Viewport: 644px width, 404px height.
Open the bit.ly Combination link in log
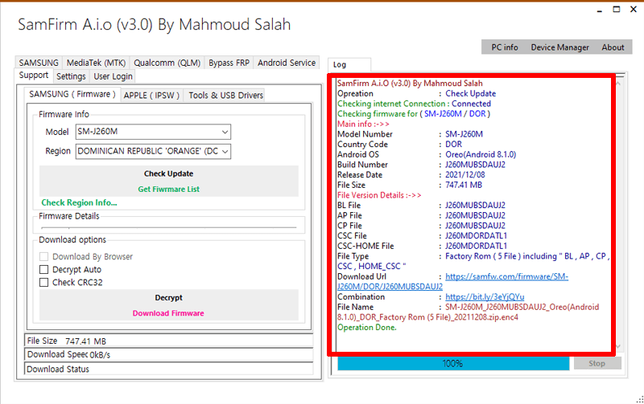tap(473, 297)
